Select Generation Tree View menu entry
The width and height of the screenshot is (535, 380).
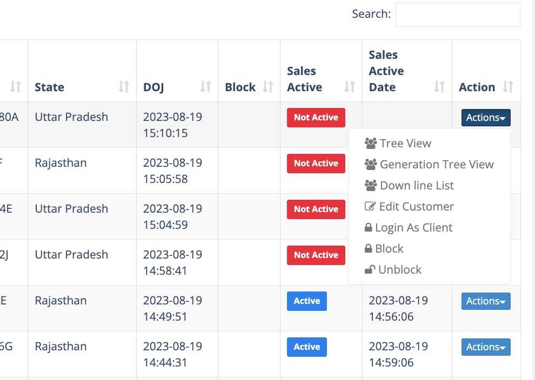pos(437,165)
